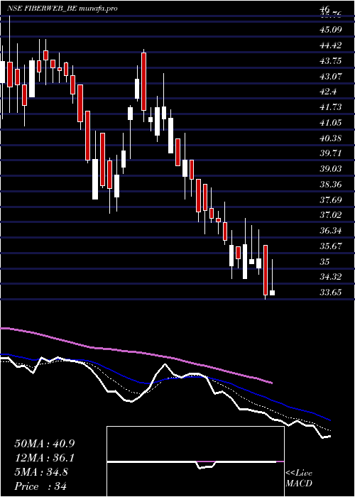Select the 39.03 price axis label
The width and height of the screenshot is (355, 497).
click(x=331, y=169)
